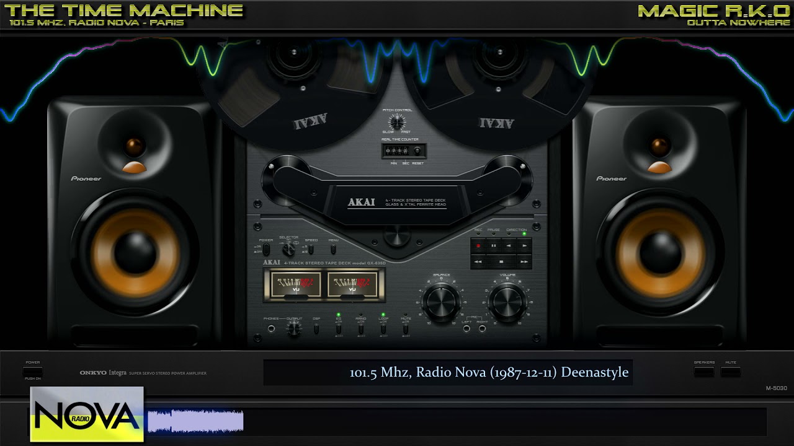Toggle the SPEED switch
The width and height of the screenshot is (794, 446).
tap(311, 250)
